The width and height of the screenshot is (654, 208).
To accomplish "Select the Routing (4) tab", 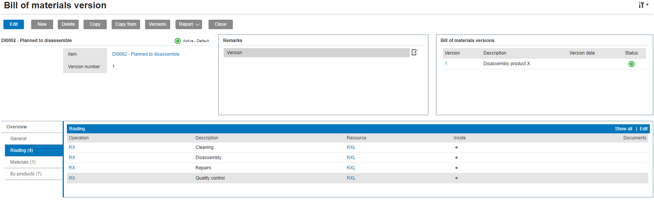I will pyautogui.click(x=33, y=150).
